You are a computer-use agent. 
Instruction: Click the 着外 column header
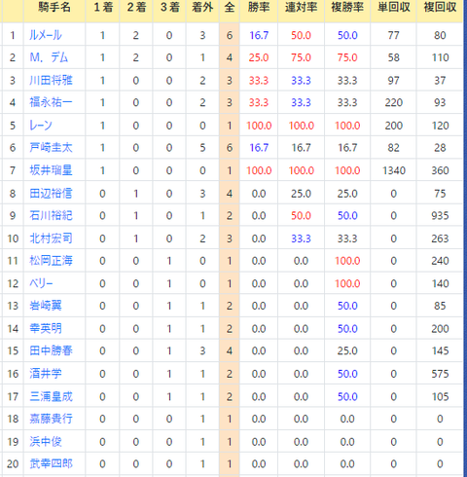point(202,7)
